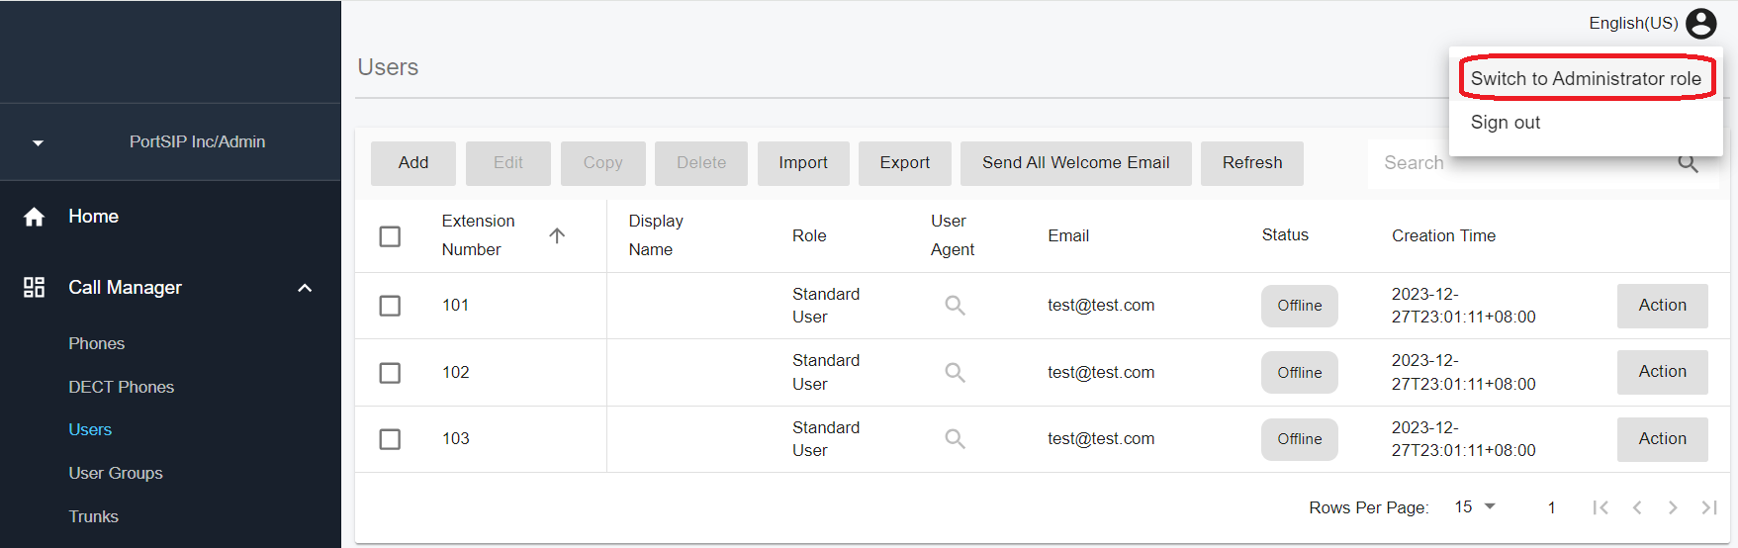The height and width of the screenshot is (548, 1738).
Task: Click Send All Welcome Email button
Action: click(x=1075, y=163)
